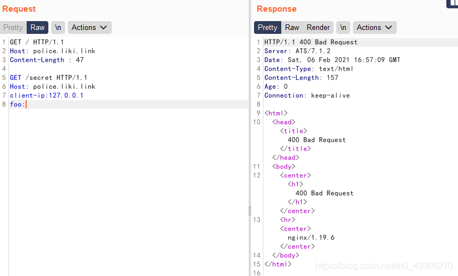Select the Raw tab in Request panel
The height and width of the screenshot is (276, 458).
click(37, 27)
